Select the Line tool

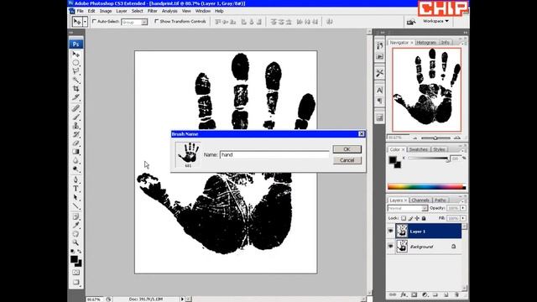(x=76, y=206)
